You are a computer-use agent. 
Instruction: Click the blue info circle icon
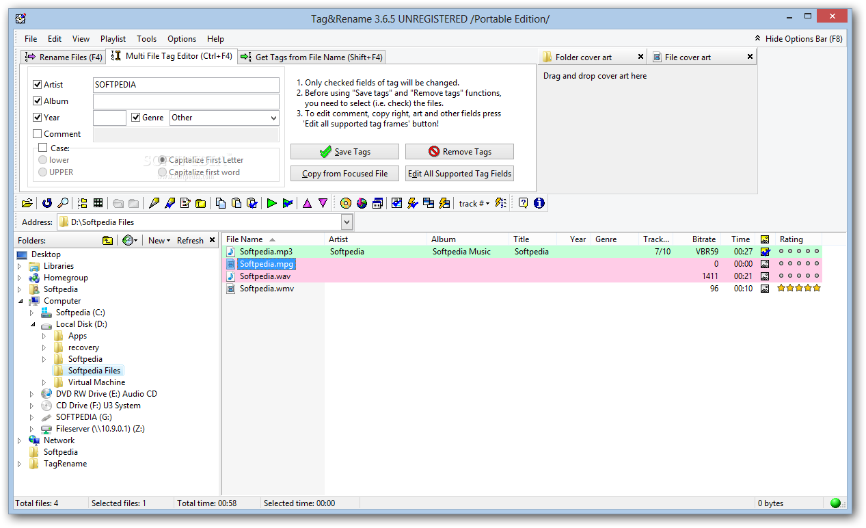pyautogui.click(x=539, y=203)
